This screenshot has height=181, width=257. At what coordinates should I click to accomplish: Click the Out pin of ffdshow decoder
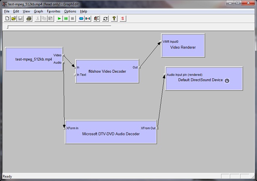pos(140,67)
